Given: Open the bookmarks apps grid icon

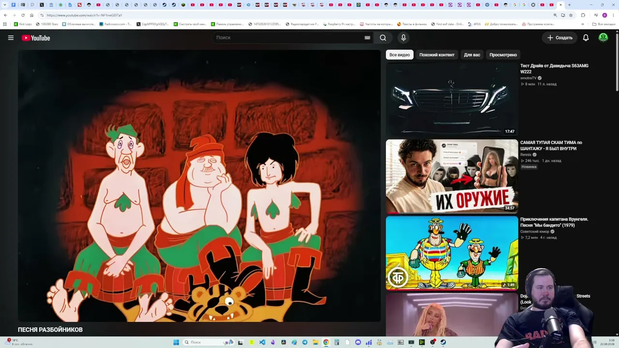Looking at the screenshot, I should coord(5,24).
